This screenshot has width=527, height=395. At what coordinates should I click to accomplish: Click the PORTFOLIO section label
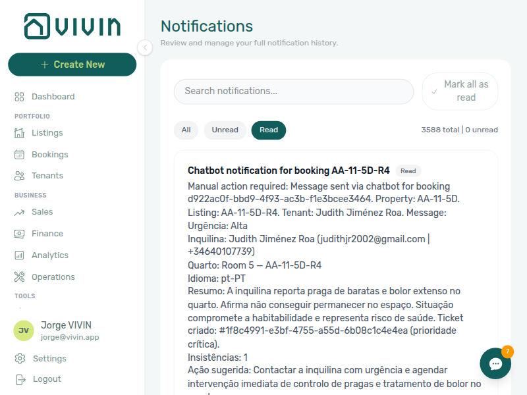(x=32, y=117)
